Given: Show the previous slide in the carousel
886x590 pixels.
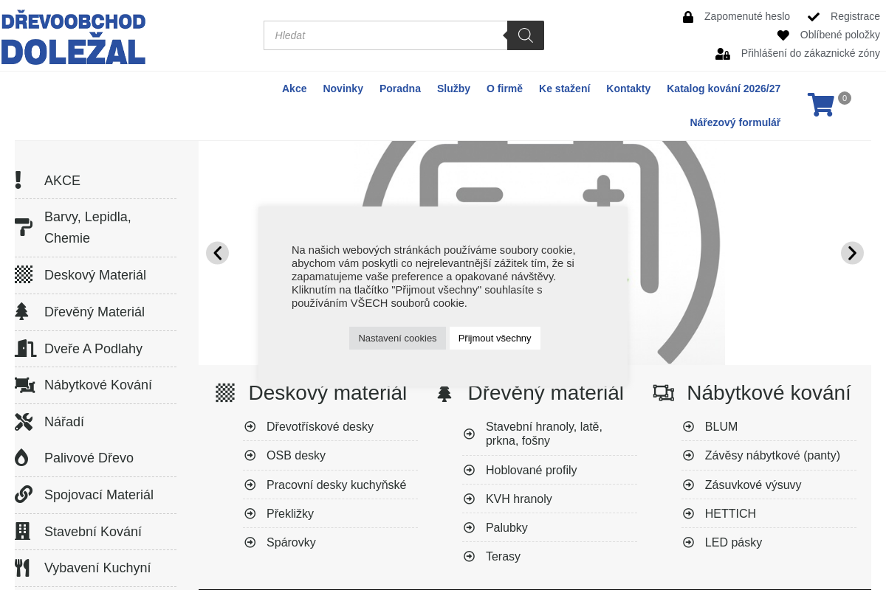Looking at the screenshot, I should [217, 253].
